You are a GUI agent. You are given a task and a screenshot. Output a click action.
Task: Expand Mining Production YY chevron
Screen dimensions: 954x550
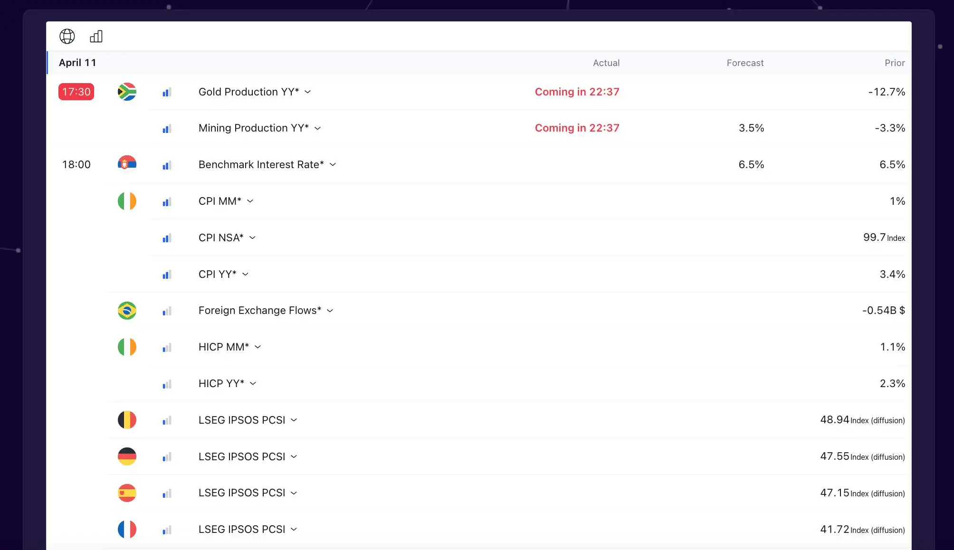[x=317, y=128]
